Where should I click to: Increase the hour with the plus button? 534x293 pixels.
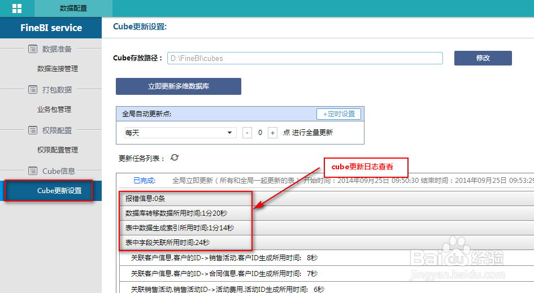(272, 133)
